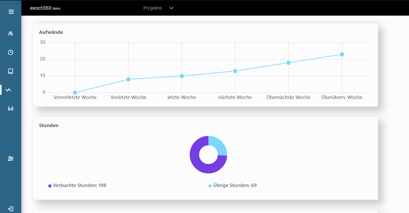Click the Überübern. Woche data point
Image resolution: width=409 pixels, height=213 pixels.
pyautogui.click(x=342, y=54)
